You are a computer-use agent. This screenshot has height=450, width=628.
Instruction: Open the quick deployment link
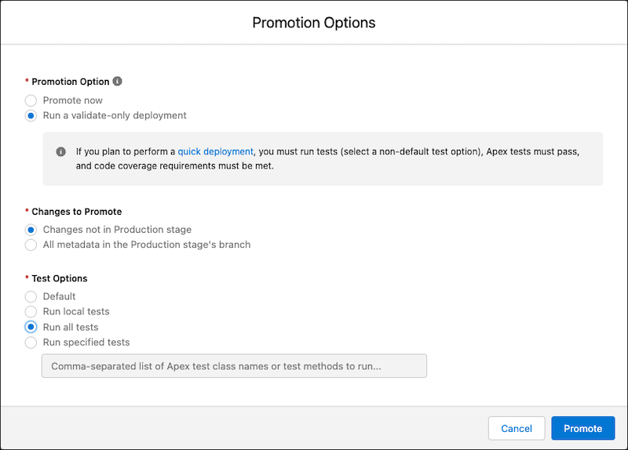point(215,151)
